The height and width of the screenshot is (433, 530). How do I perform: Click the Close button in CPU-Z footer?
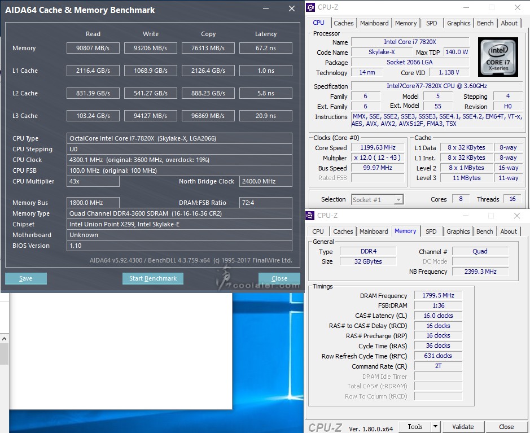coord(506,427)
